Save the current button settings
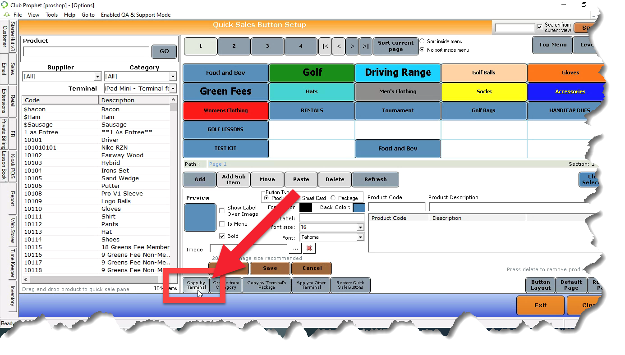Image resolution: width=625 pixels, height=355 pixels. pos(269,268)
